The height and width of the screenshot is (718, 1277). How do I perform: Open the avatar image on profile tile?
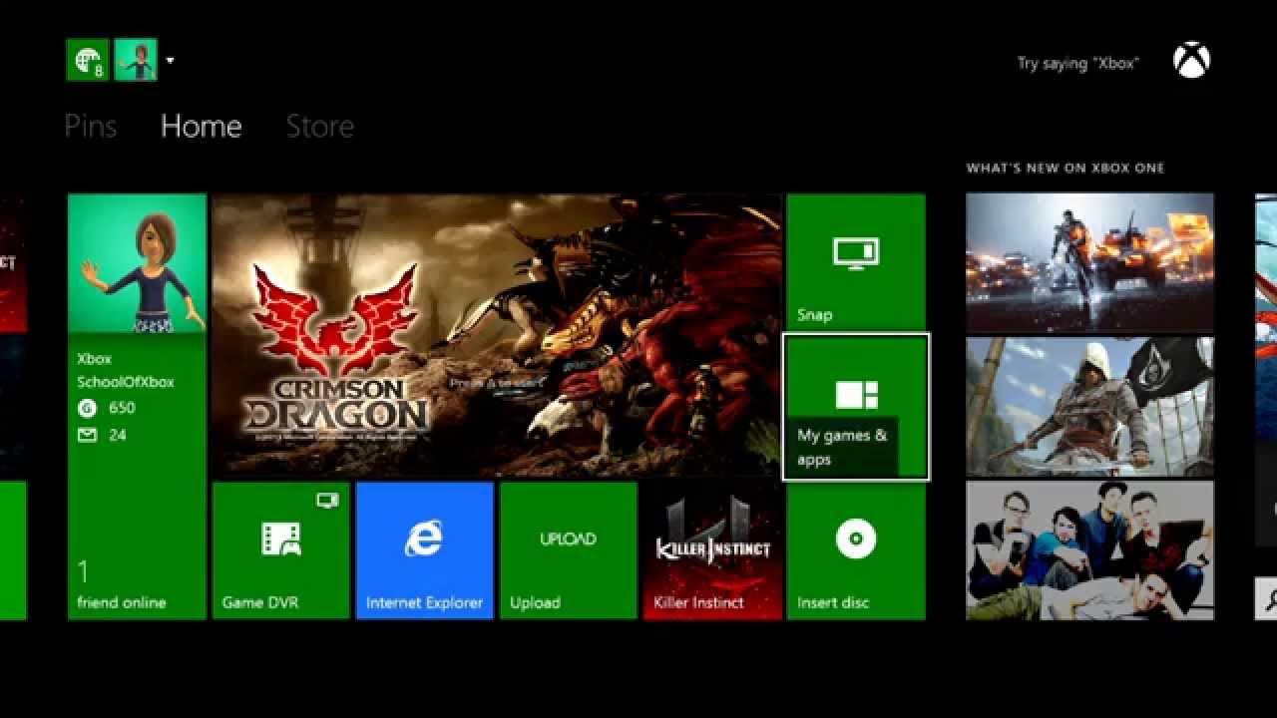137,263
